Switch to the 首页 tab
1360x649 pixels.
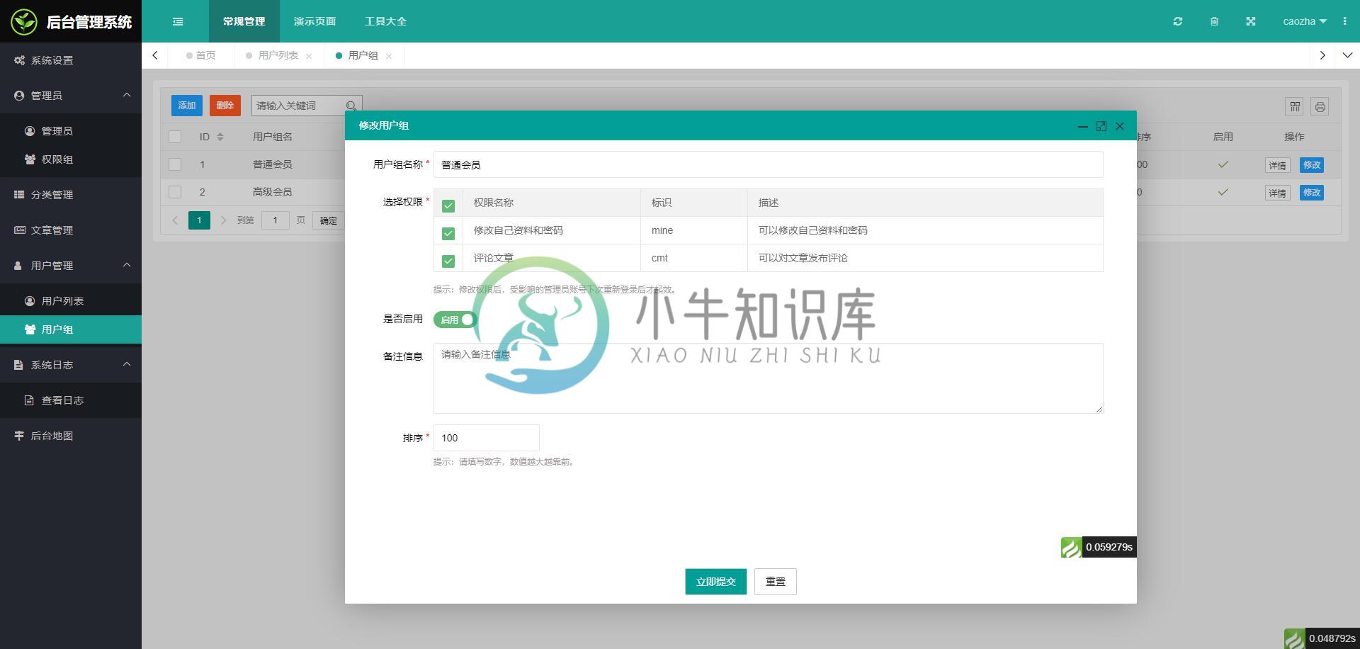(x=201, y=55)
